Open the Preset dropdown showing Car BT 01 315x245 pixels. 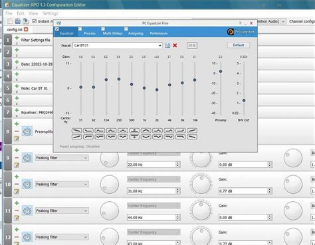pyautogui.click(x=118, y=45)
